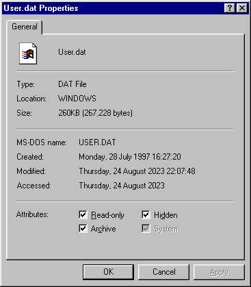Toggle the Archive attribute checkbox
This screenshot has width=251, height=287.
coord(83,228)
